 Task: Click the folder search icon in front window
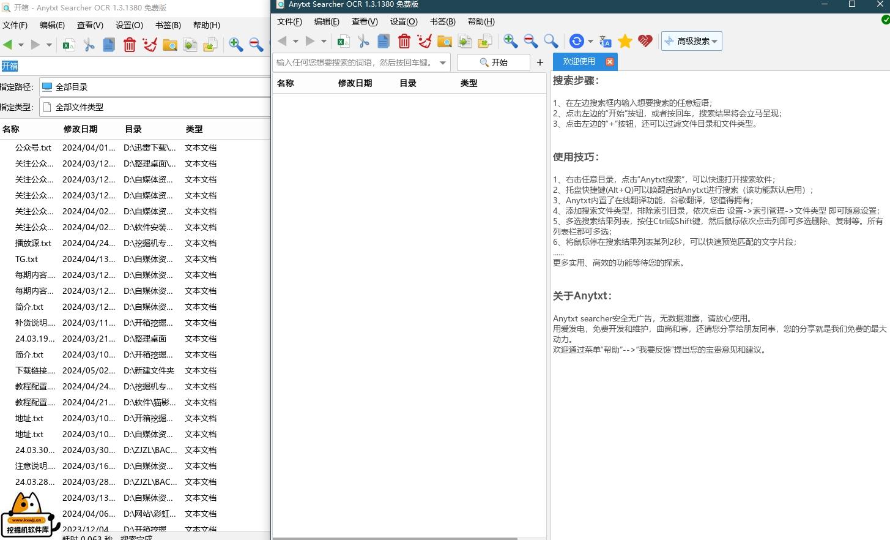click(445, 41)
